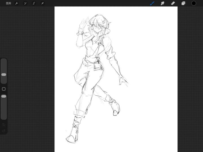Screen dimensions: 203x152
Task: Click the redo arrow in sidebar
Action: tap(4, 131)
